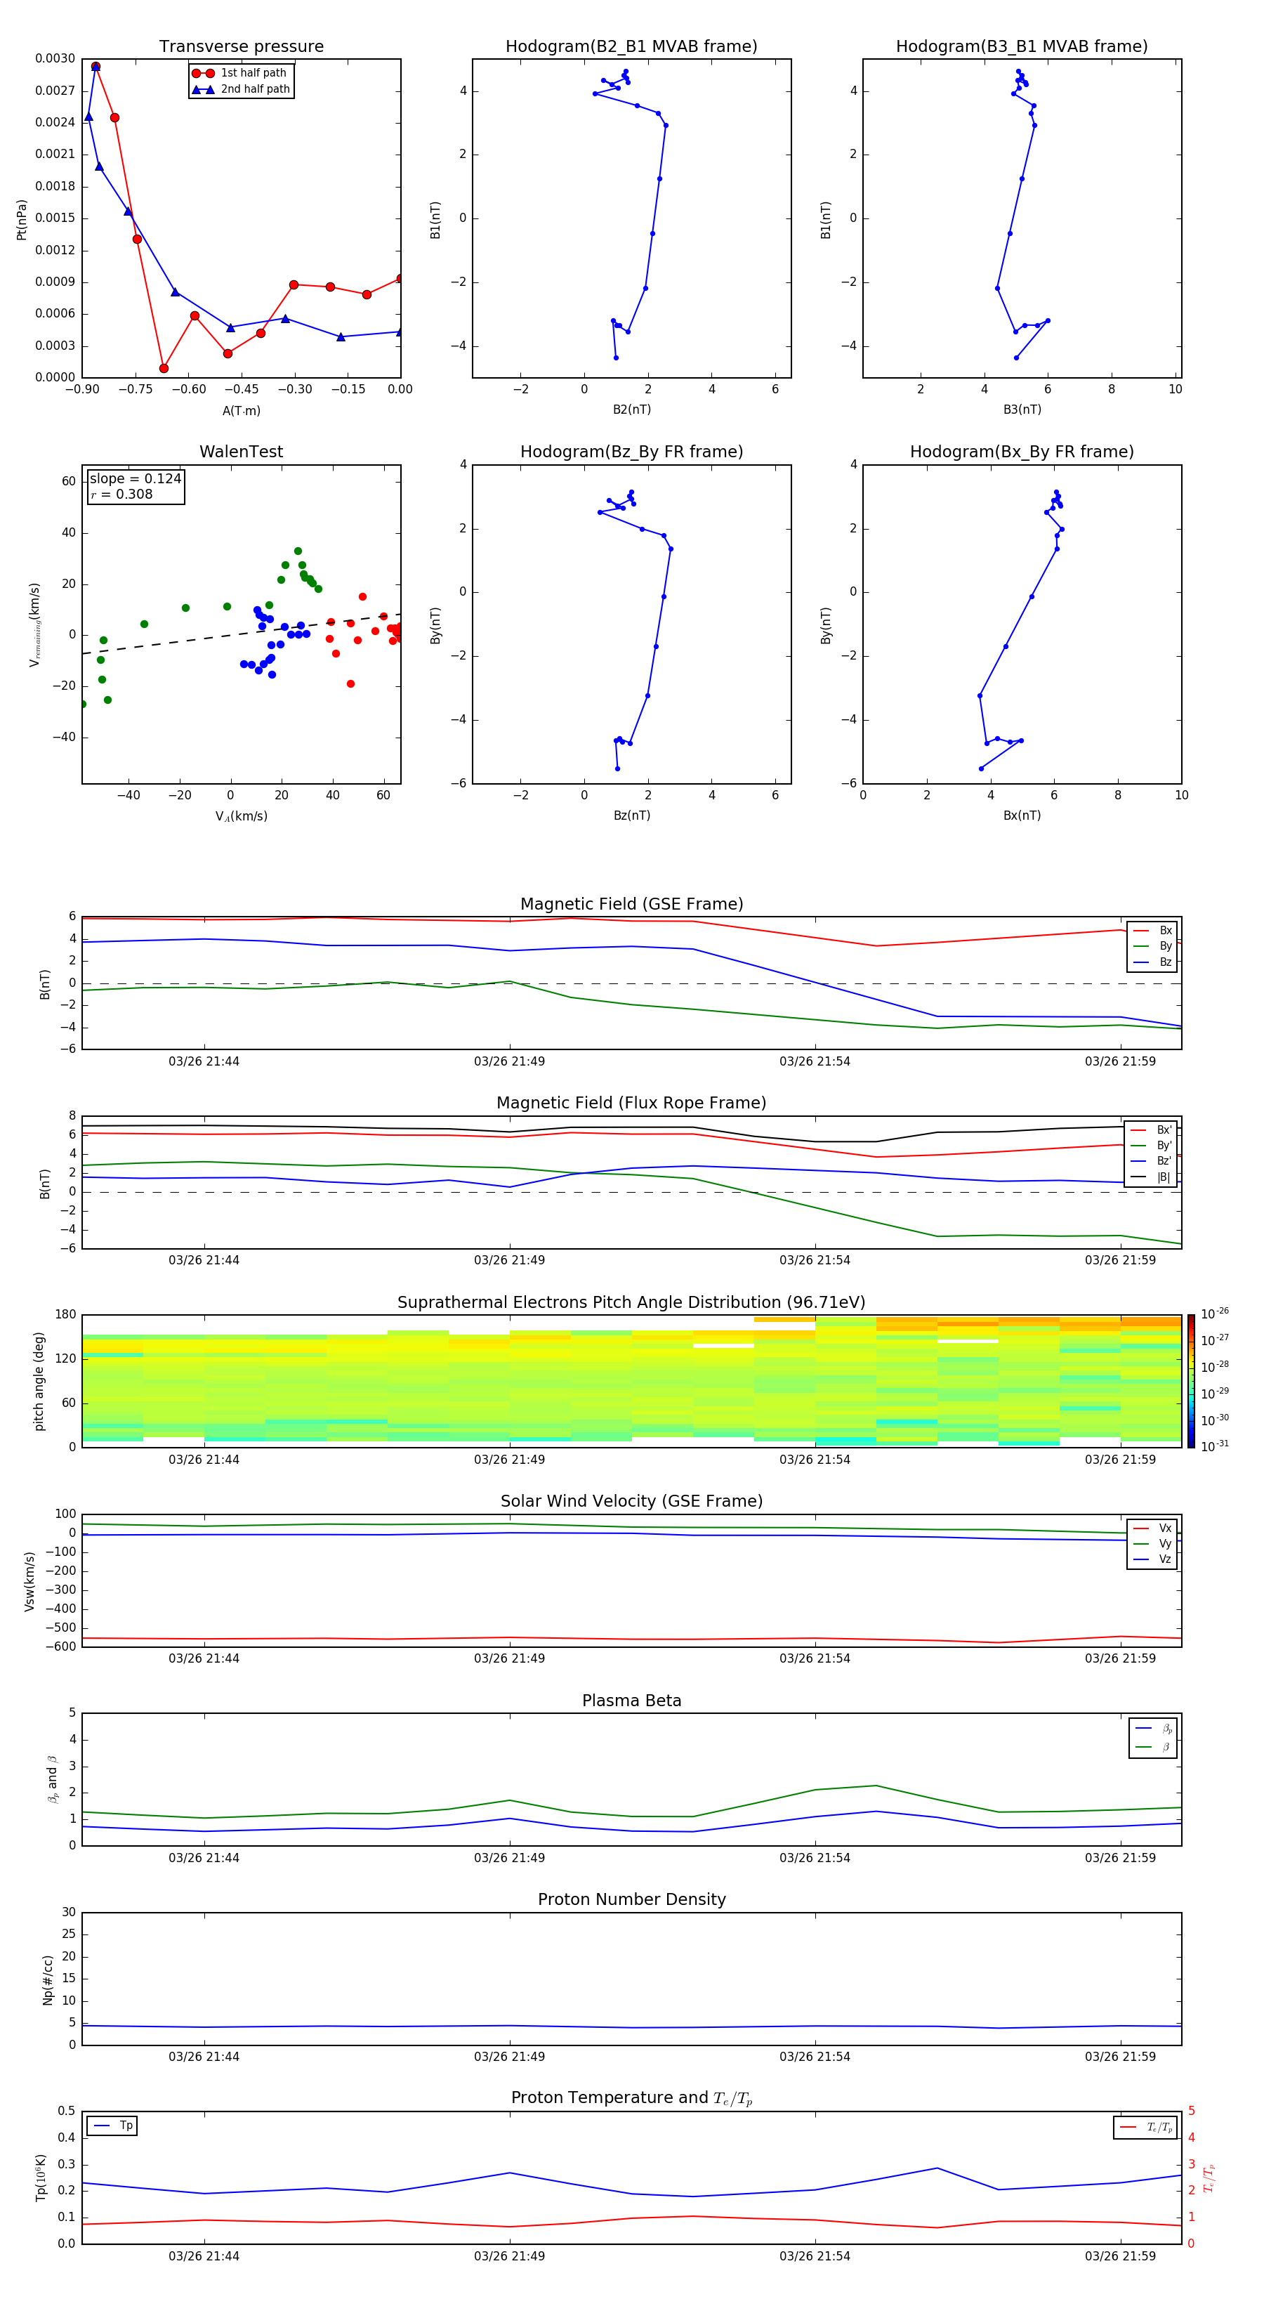Image resolution: width=1264 pixels, height=2318 pixels.
Task: Click the 'Hodogram(Bx_By FR frame)' title
Action: (x=1022, y=452)
